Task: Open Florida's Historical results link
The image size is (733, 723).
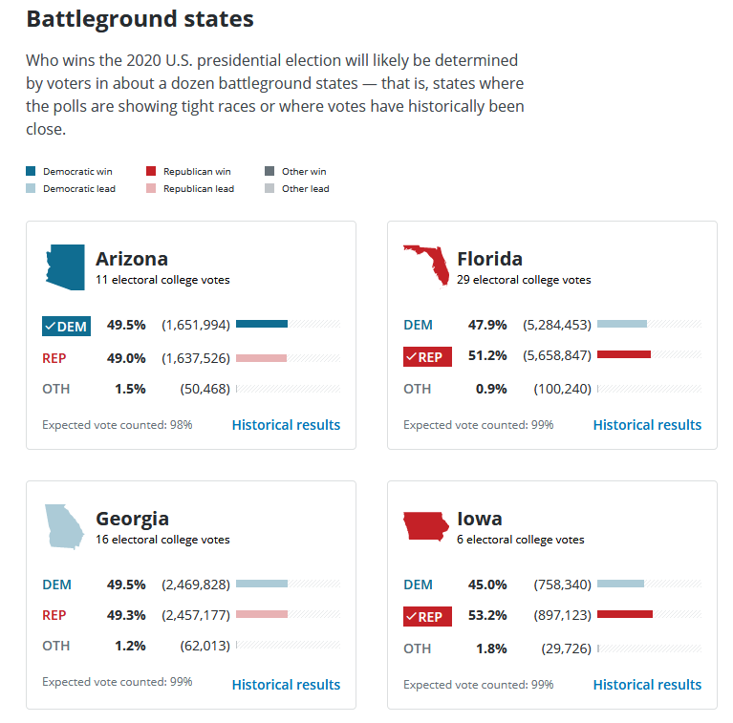Action: point(647,425)
